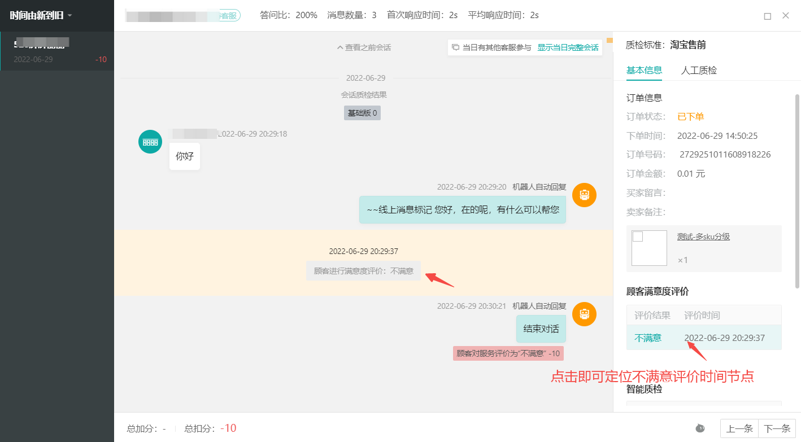801x442 pixels.
Task: Click the red 顾客对服务评价为不满意 -10 tag
Action: pyautogui.click(x=508, y=353)
